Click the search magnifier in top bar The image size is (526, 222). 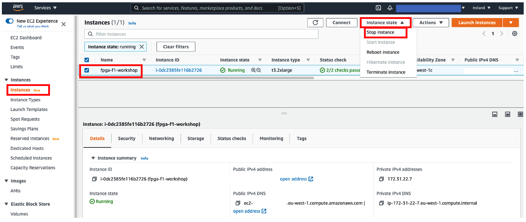click(137, 8)
